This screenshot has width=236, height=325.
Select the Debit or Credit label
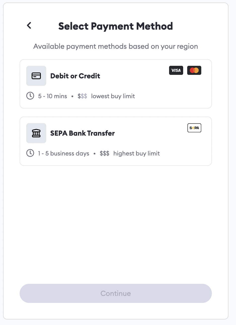[x=75, y=76]
